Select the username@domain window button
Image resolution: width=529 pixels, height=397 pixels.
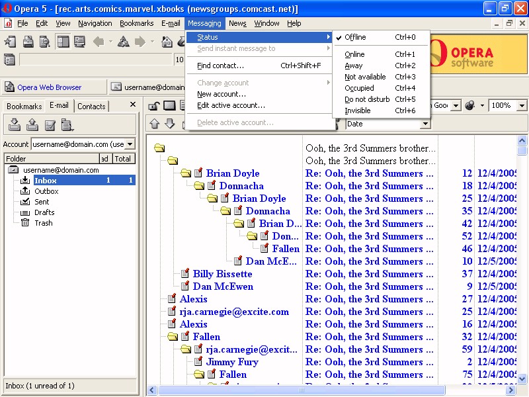coord(148,87)
